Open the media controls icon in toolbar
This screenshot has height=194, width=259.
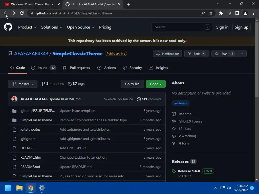tap(229, 13)
